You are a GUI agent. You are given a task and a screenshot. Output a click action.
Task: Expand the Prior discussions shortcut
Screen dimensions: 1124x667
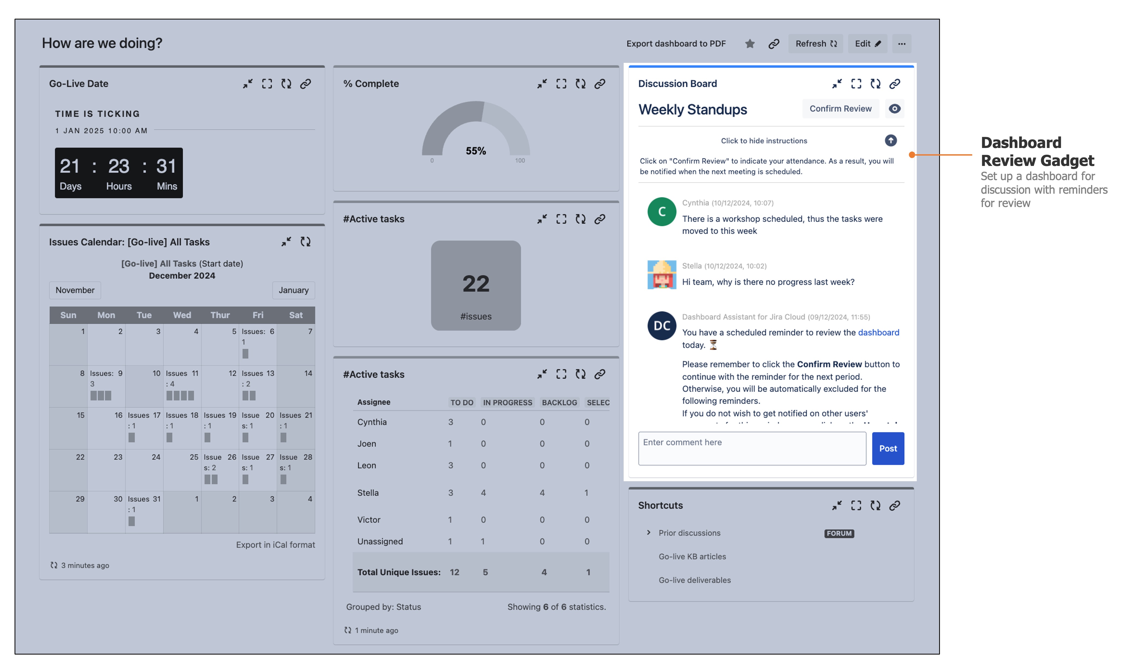(649, 533)
